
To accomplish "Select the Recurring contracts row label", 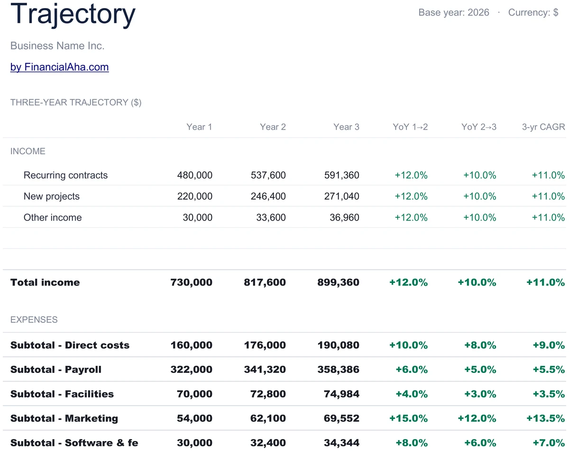I will 65,175.
